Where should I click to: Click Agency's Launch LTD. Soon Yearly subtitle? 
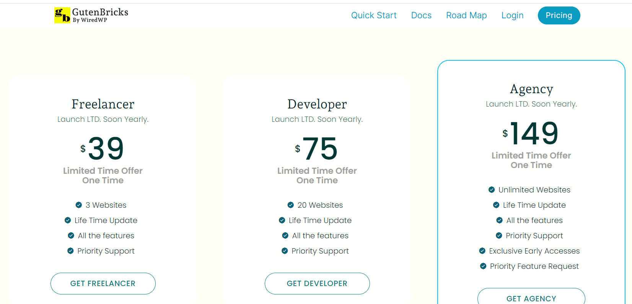coord(531,104)
